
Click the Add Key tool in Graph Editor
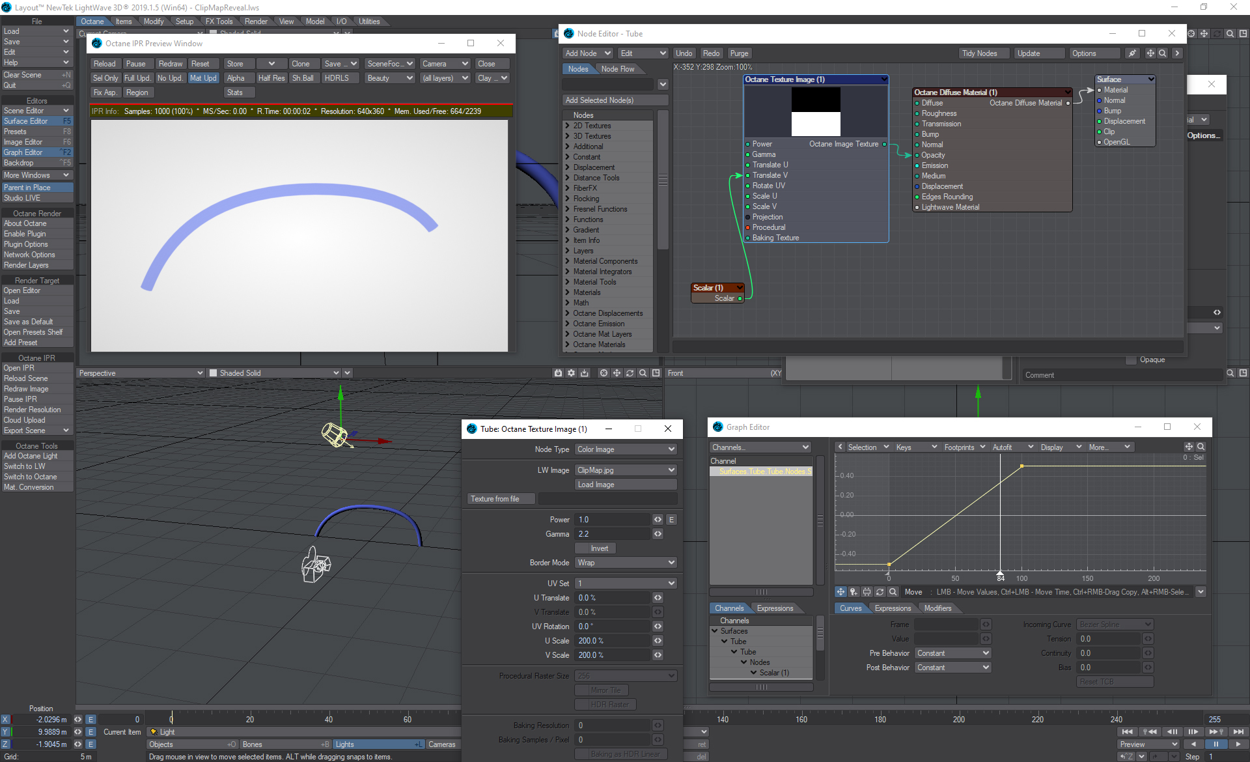[854, 592]
